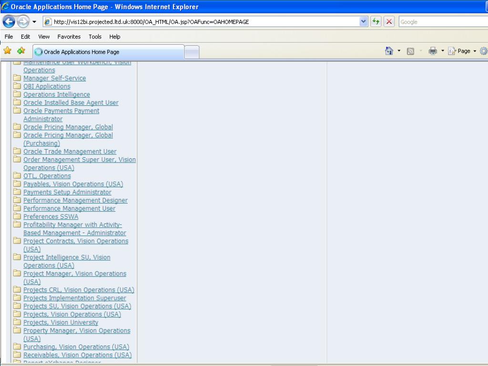The height and width of the screenshot is (366, 488).
Task: Open Manager Self-Service responsibility link
Action: coord(54,78)
